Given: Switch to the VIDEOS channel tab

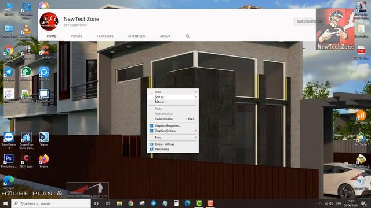Looking at the screenshot, I should point(77,36).
